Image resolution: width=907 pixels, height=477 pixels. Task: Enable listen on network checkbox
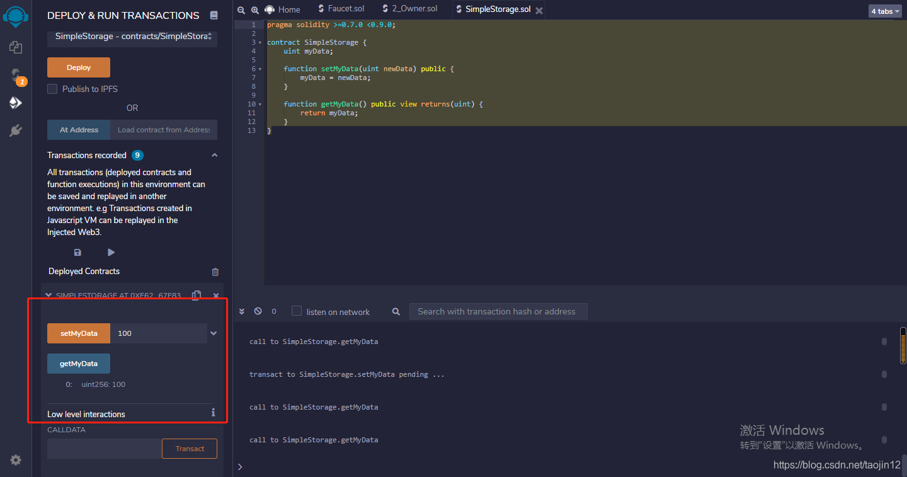click(x=297, y=311)
